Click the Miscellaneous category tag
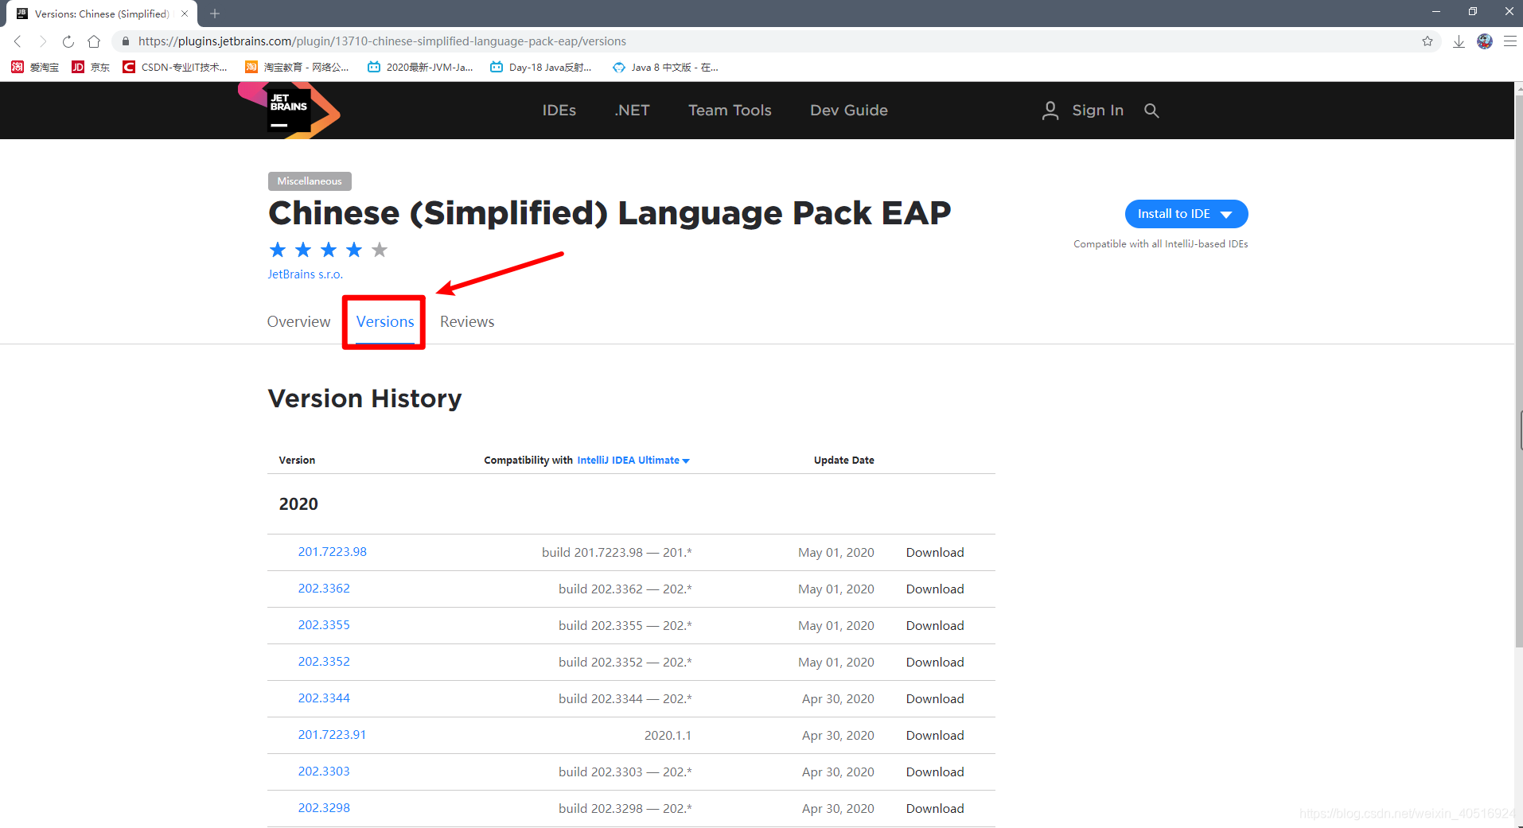 pyautogui.click(x=310, y=181)
